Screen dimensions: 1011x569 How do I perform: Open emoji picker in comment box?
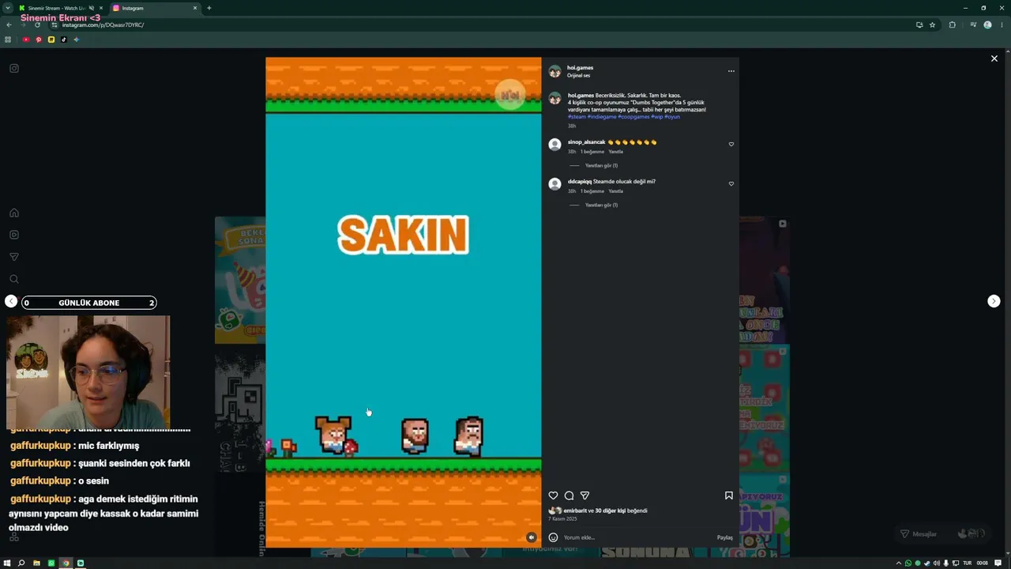[553, 537]
